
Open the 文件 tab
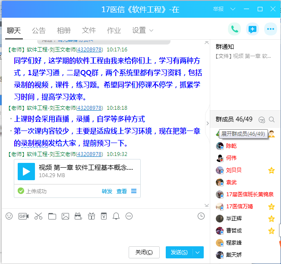(89, 31)
